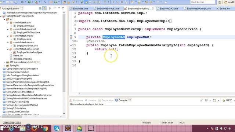Viewport: 235px width, 132px height.
Task: Toggle Link with Editor in Package Explorer
Action: [x=44, y=8]
